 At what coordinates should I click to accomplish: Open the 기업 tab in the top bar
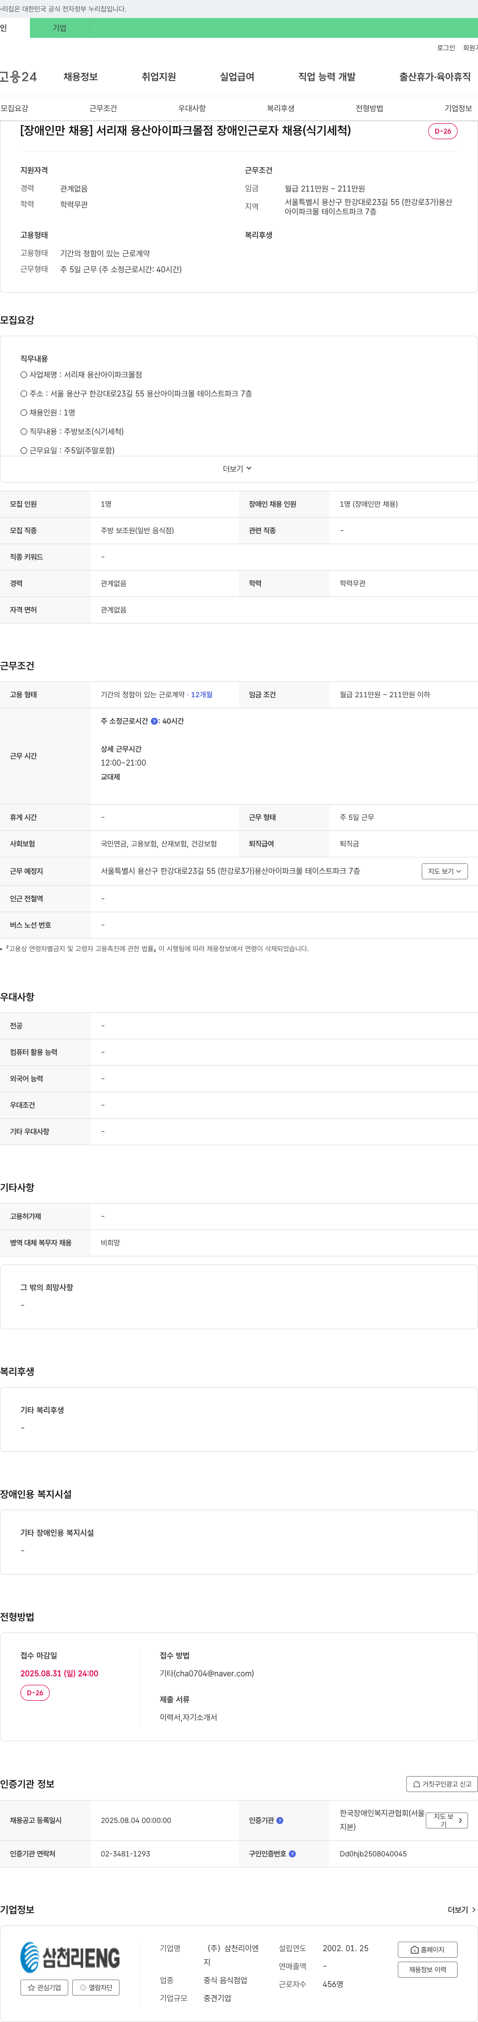tap(60, 28)
